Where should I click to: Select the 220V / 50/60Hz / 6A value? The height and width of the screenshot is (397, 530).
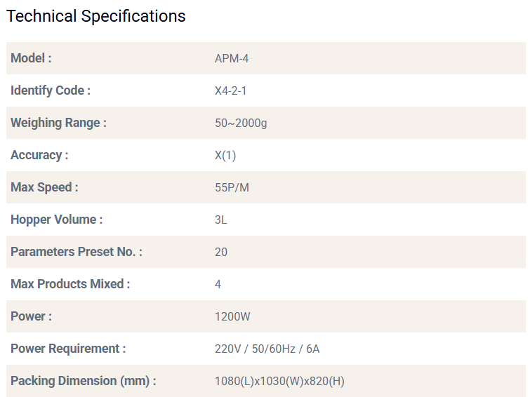pos(267,349)
